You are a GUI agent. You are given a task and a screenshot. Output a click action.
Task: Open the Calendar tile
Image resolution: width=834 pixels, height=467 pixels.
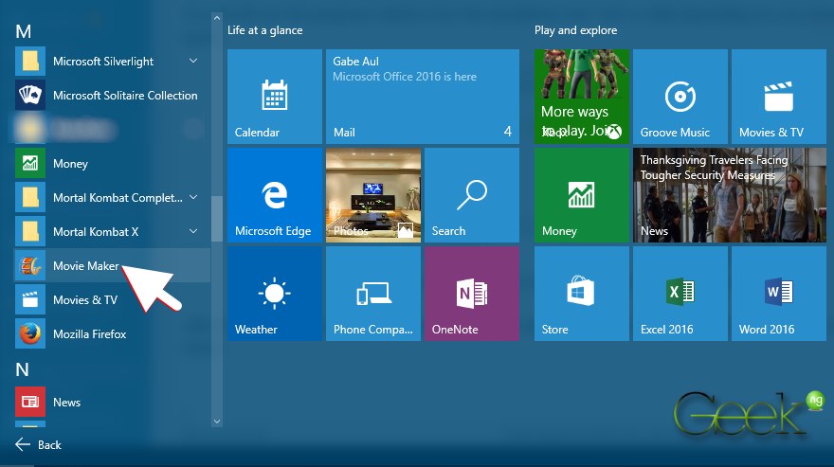tap(275, 97)
